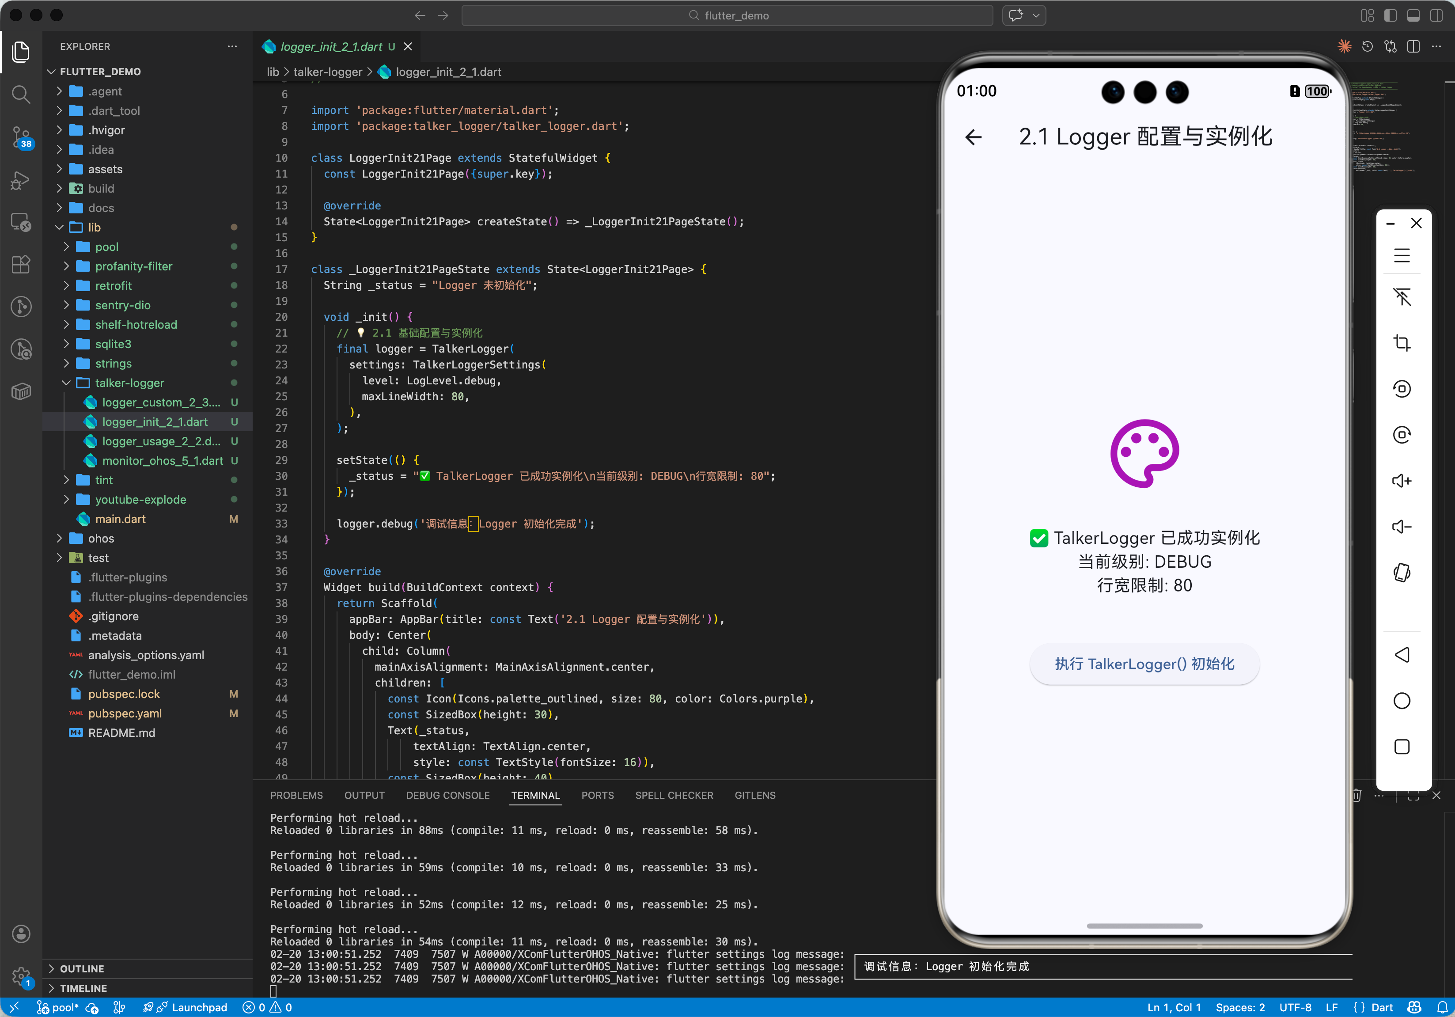Collapse the FLUTTER_DEMO root folder

[51, 72]
